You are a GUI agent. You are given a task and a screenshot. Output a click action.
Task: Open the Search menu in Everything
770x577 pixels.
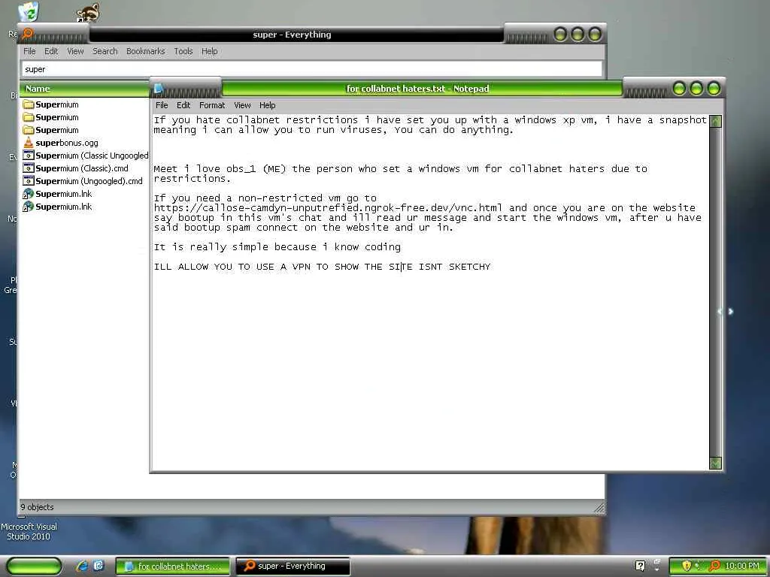(105, 51)
